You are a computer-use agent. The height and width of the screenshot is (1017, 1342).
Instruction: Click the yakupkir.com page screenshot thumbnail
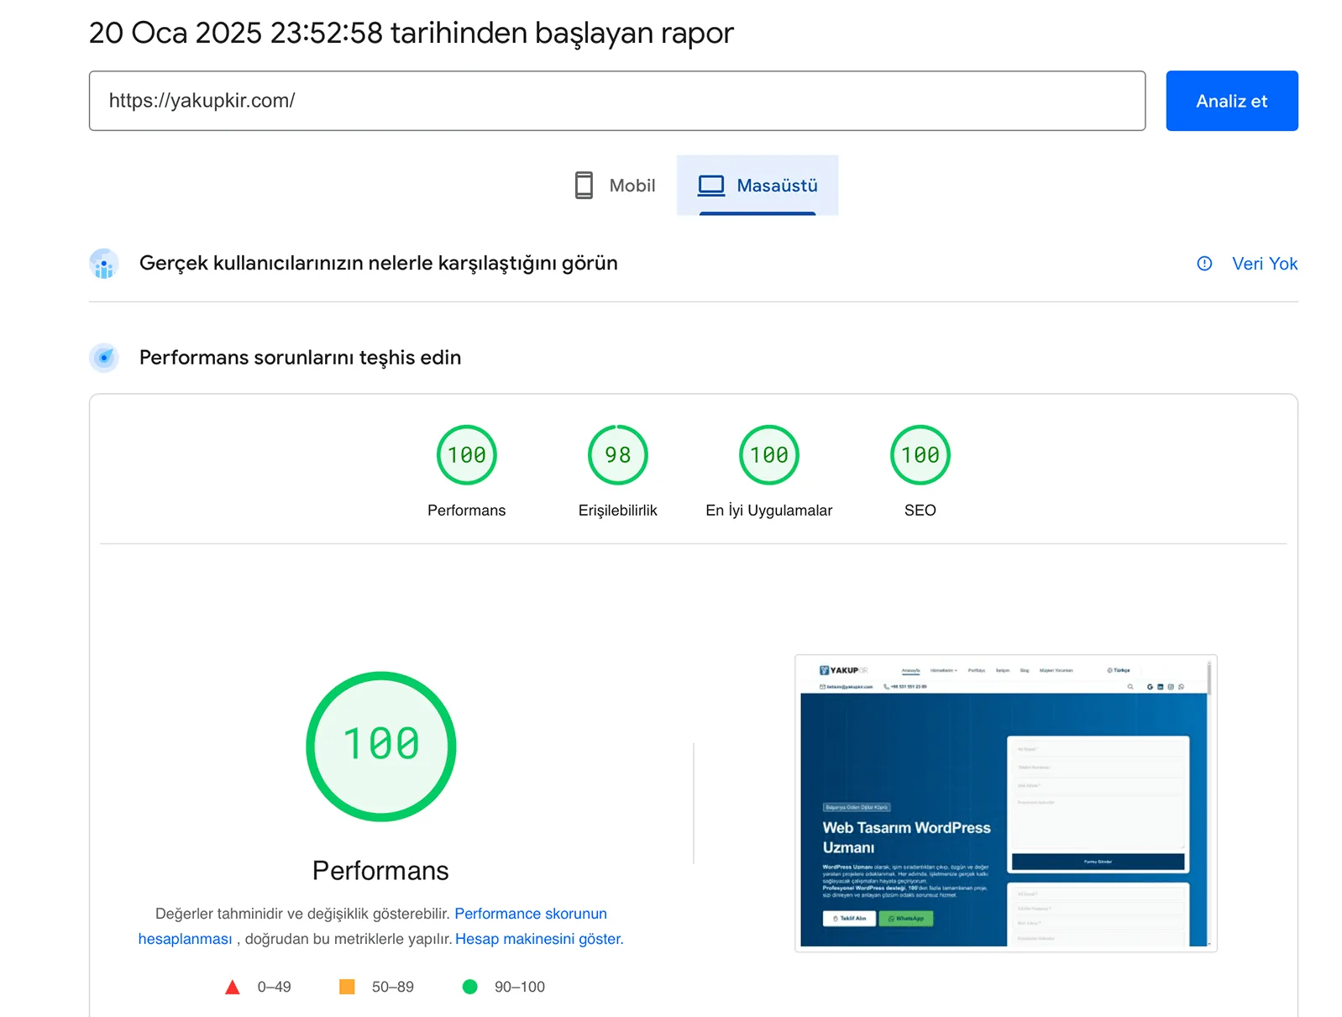click(x=1006, y=803)
